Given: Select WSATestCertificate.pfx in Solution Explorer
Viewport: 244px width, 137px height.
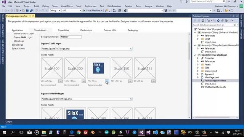Looking at the screenshot, I should pyautogui.click(x=215, y=87).
